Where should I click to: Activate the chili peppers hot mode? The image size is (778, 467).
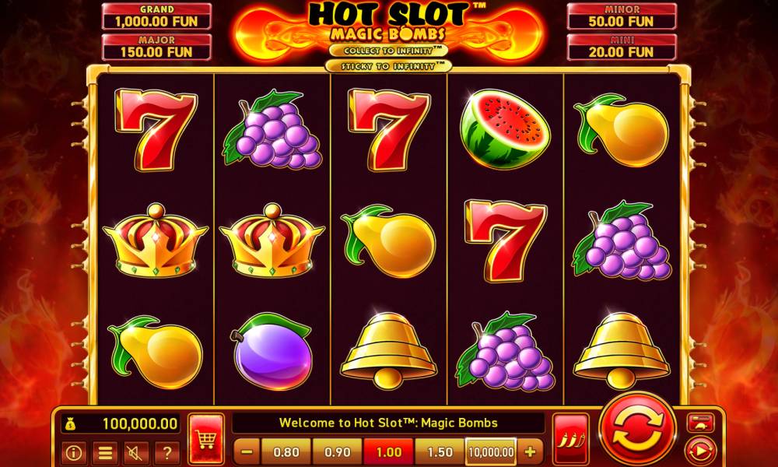[x=570, y=439]
